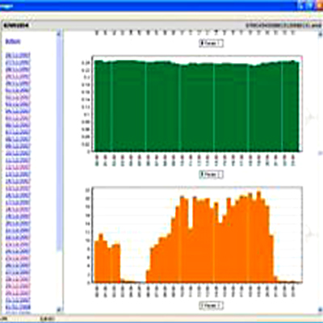This screenshot has height=323, width=323.
Task: Click the sidebar scrollbar down arrow
Action: click(60, 309)
